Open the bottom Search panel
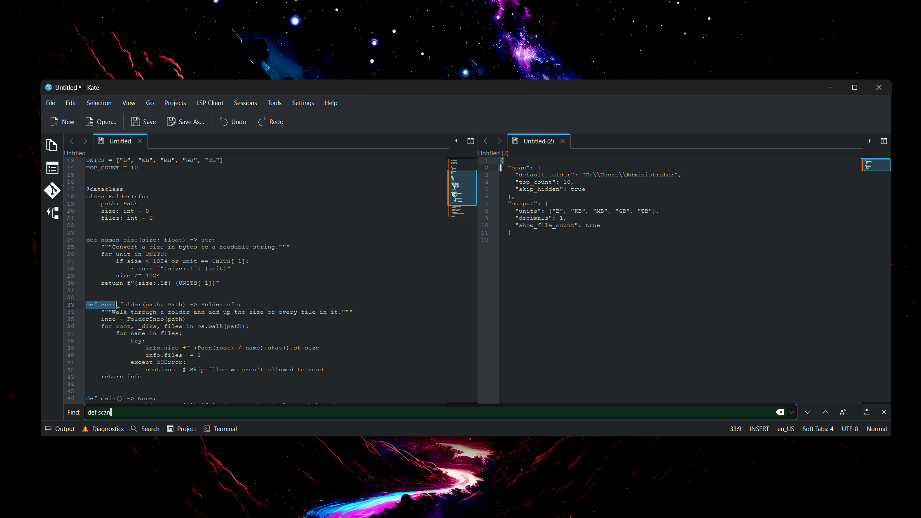Viewport: 921px width, 518px height. pos(145,429)
